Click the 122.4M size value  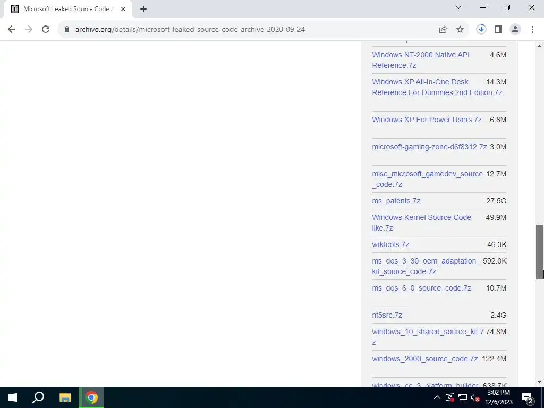(x=494, y=359)
